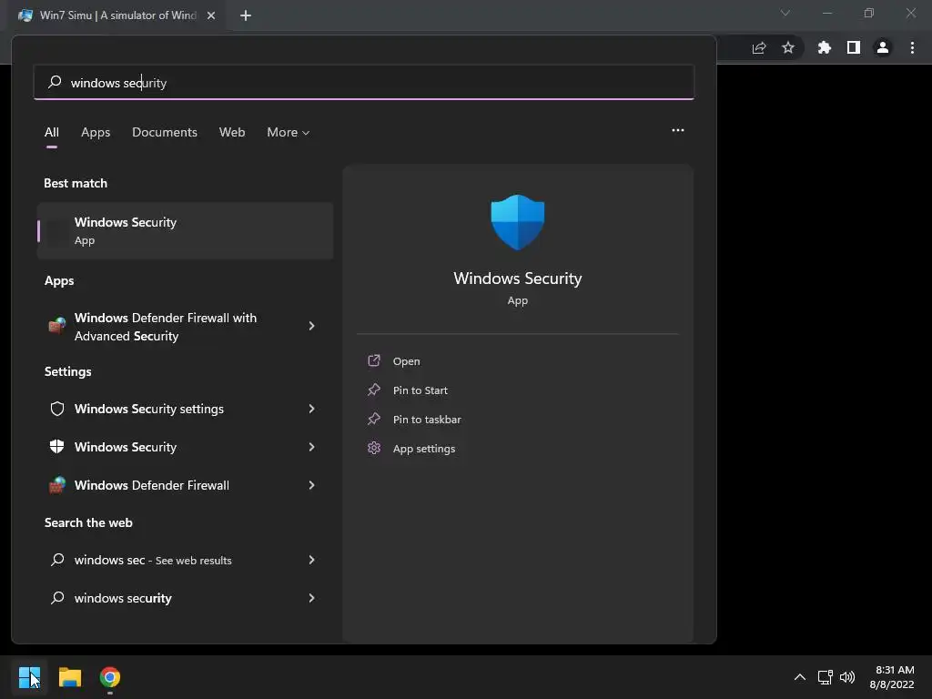
Task: Toggle the Chrome side panel icon
Action: tap(854, 47)
